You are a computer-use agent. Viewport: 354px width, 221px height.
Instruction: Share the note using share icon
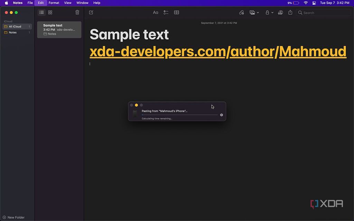tap(290, 12)
